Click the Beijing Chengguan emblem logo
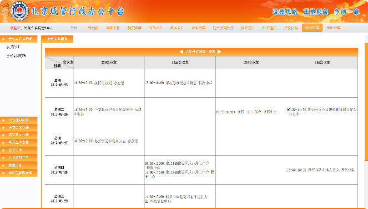The height and width of the screenshot is (209, 368). click(x=19, y=11)
